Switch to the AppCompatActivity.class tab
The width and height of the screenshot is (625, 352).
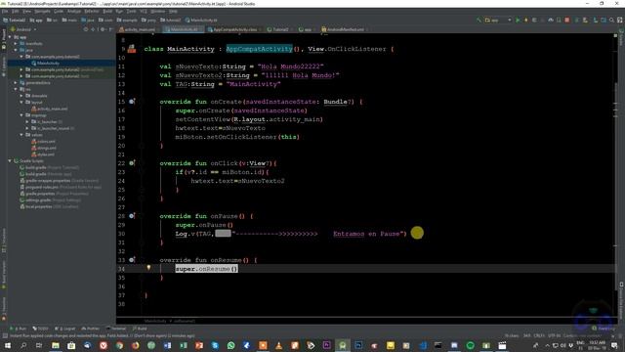click(x=234, y=29)
